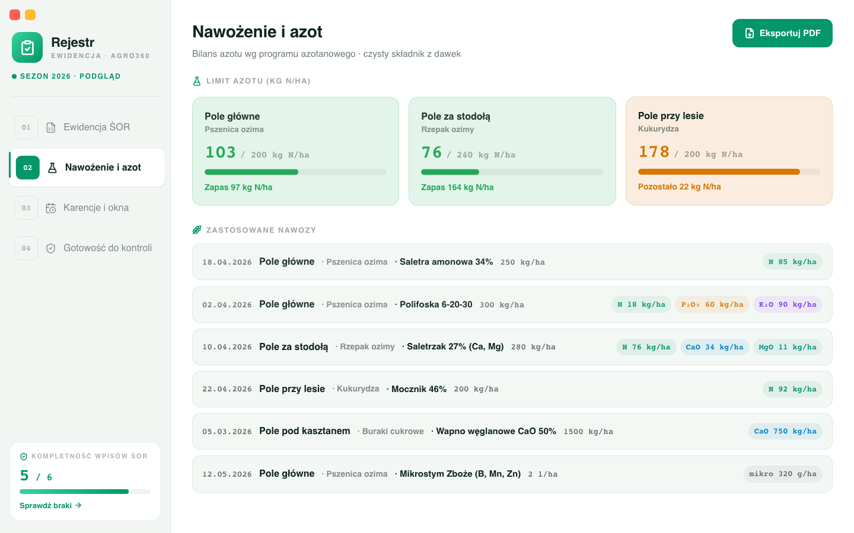Image resolution: width=854 pixels, height=533 pixels.
Task: Select the Saletra amonowa 34% fertilizer row
Action: [512, 262]
